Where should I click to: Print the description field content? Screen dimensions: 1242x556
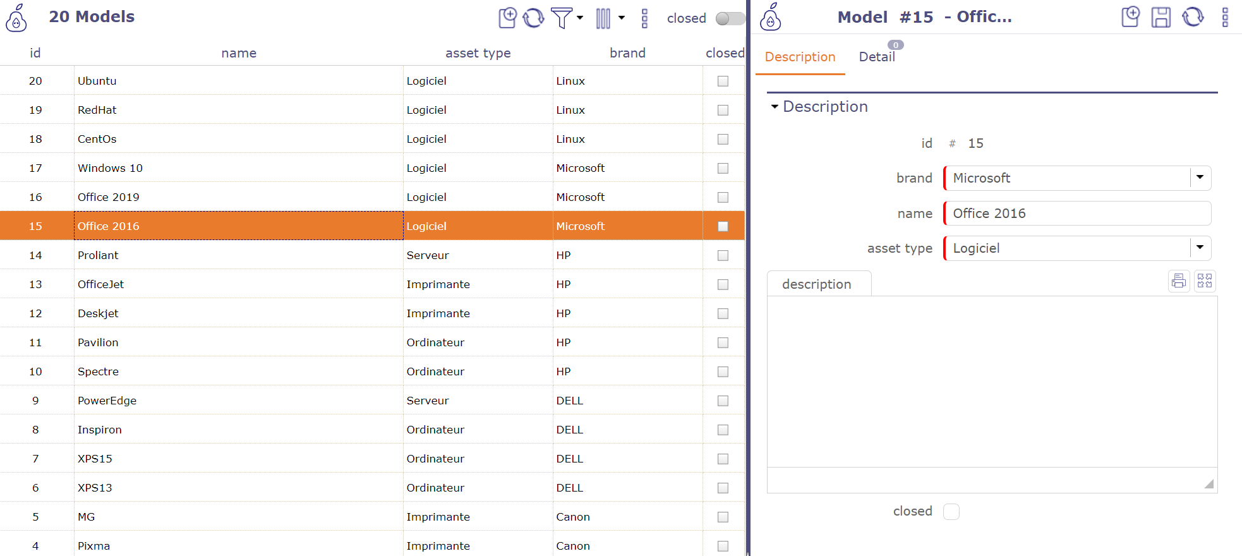[x=1179, y=281]
